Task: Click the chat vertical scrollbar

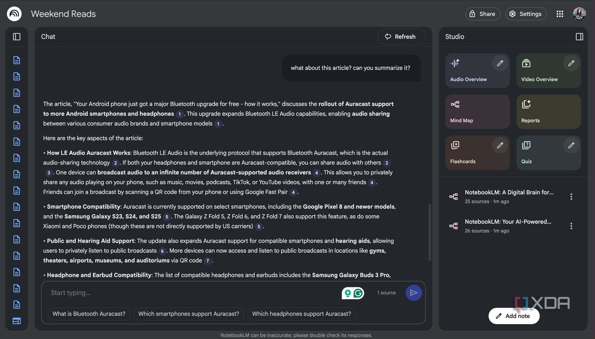Action: click(429, 232)
